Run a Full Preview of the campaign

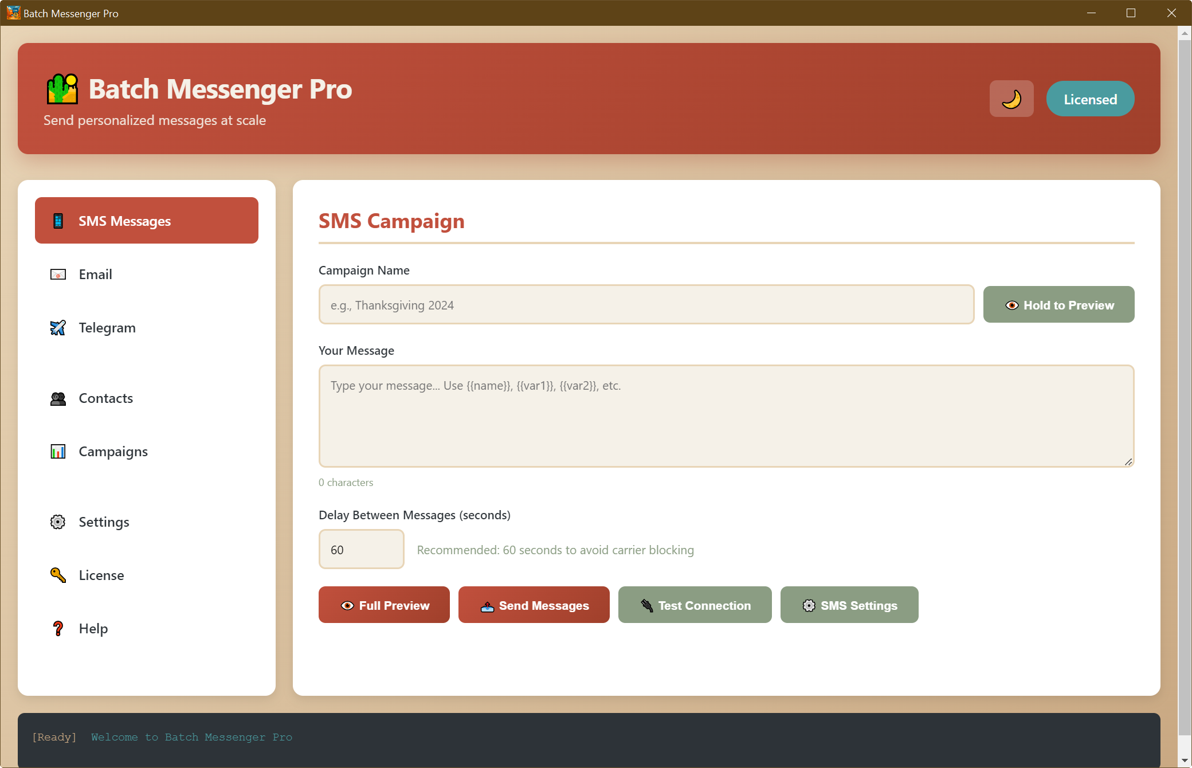[383, 605]
